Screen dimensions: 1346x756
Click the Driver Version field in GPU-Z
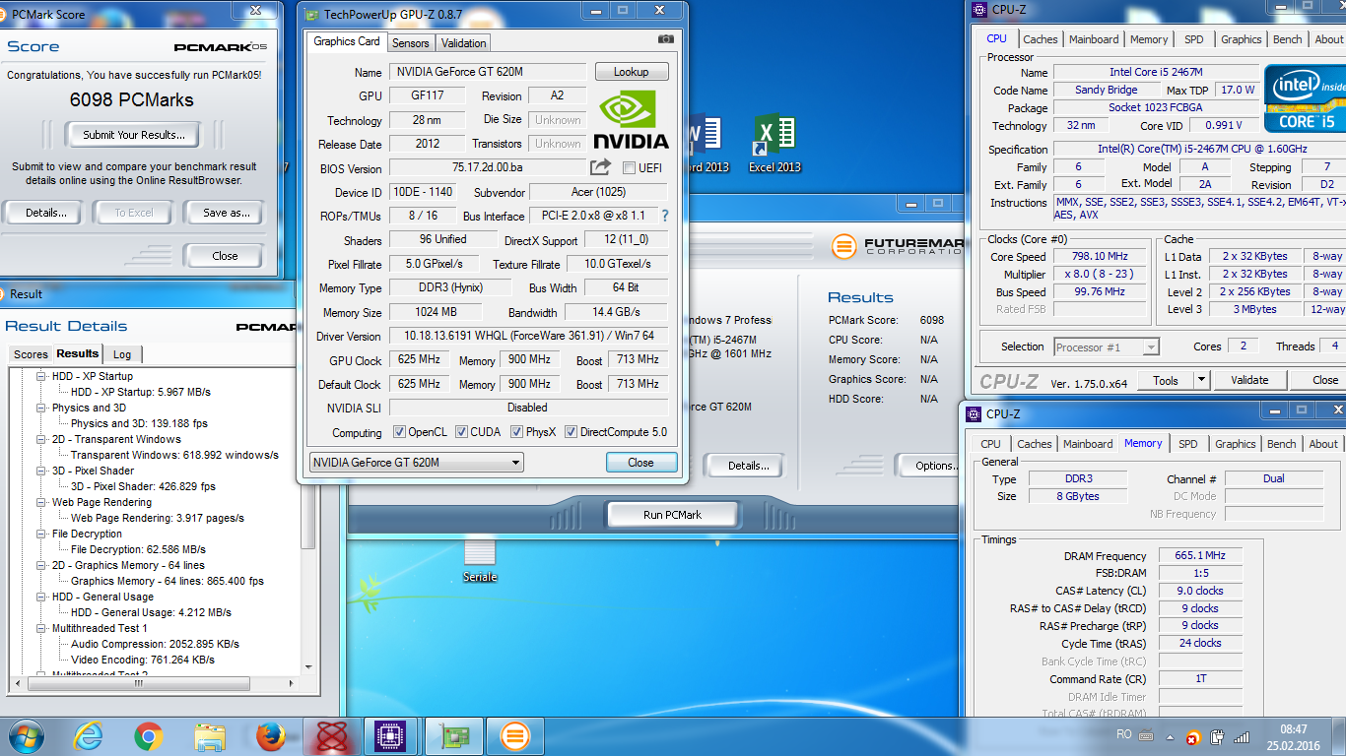pyautogui.click(x=528, y=336)
